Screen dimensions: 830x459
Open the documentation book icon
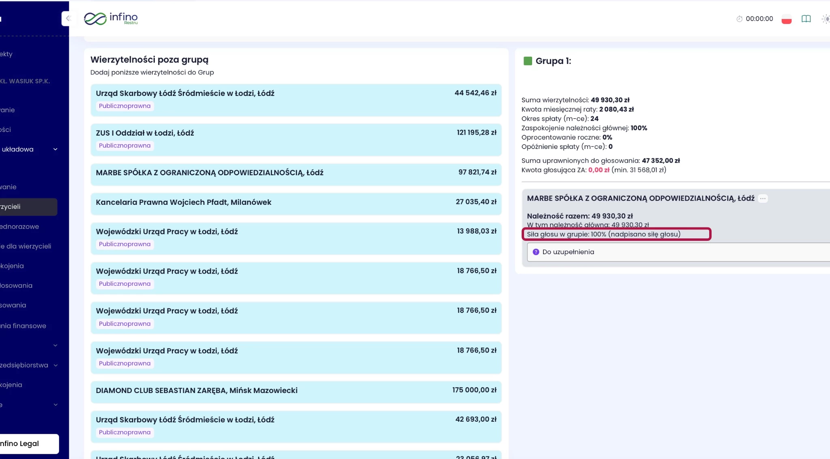coord(806,19)
